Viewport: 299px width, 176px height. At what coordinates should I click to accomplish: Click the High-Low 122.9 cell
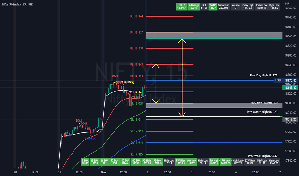pos(169,162)
